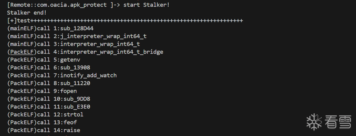Click j_interpreter_wrap_int64_t on call 2
The height and width of the screenshot is (136, 356).
tap(103, 36)
